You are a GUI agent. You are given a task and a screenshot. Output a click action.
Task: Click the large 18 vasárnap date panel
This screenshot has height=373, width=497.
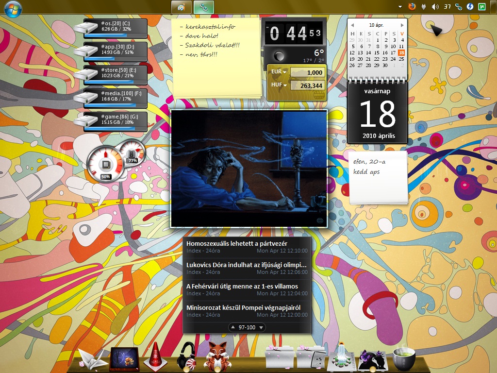coord(378,113)
